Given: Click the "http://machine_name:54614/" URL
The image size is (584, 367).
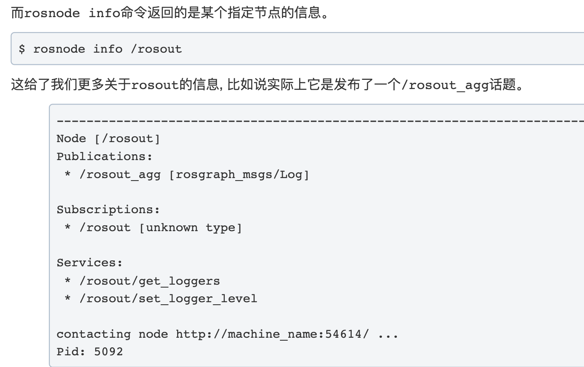Looking at the screenshot, I should (x=272, y=334).
